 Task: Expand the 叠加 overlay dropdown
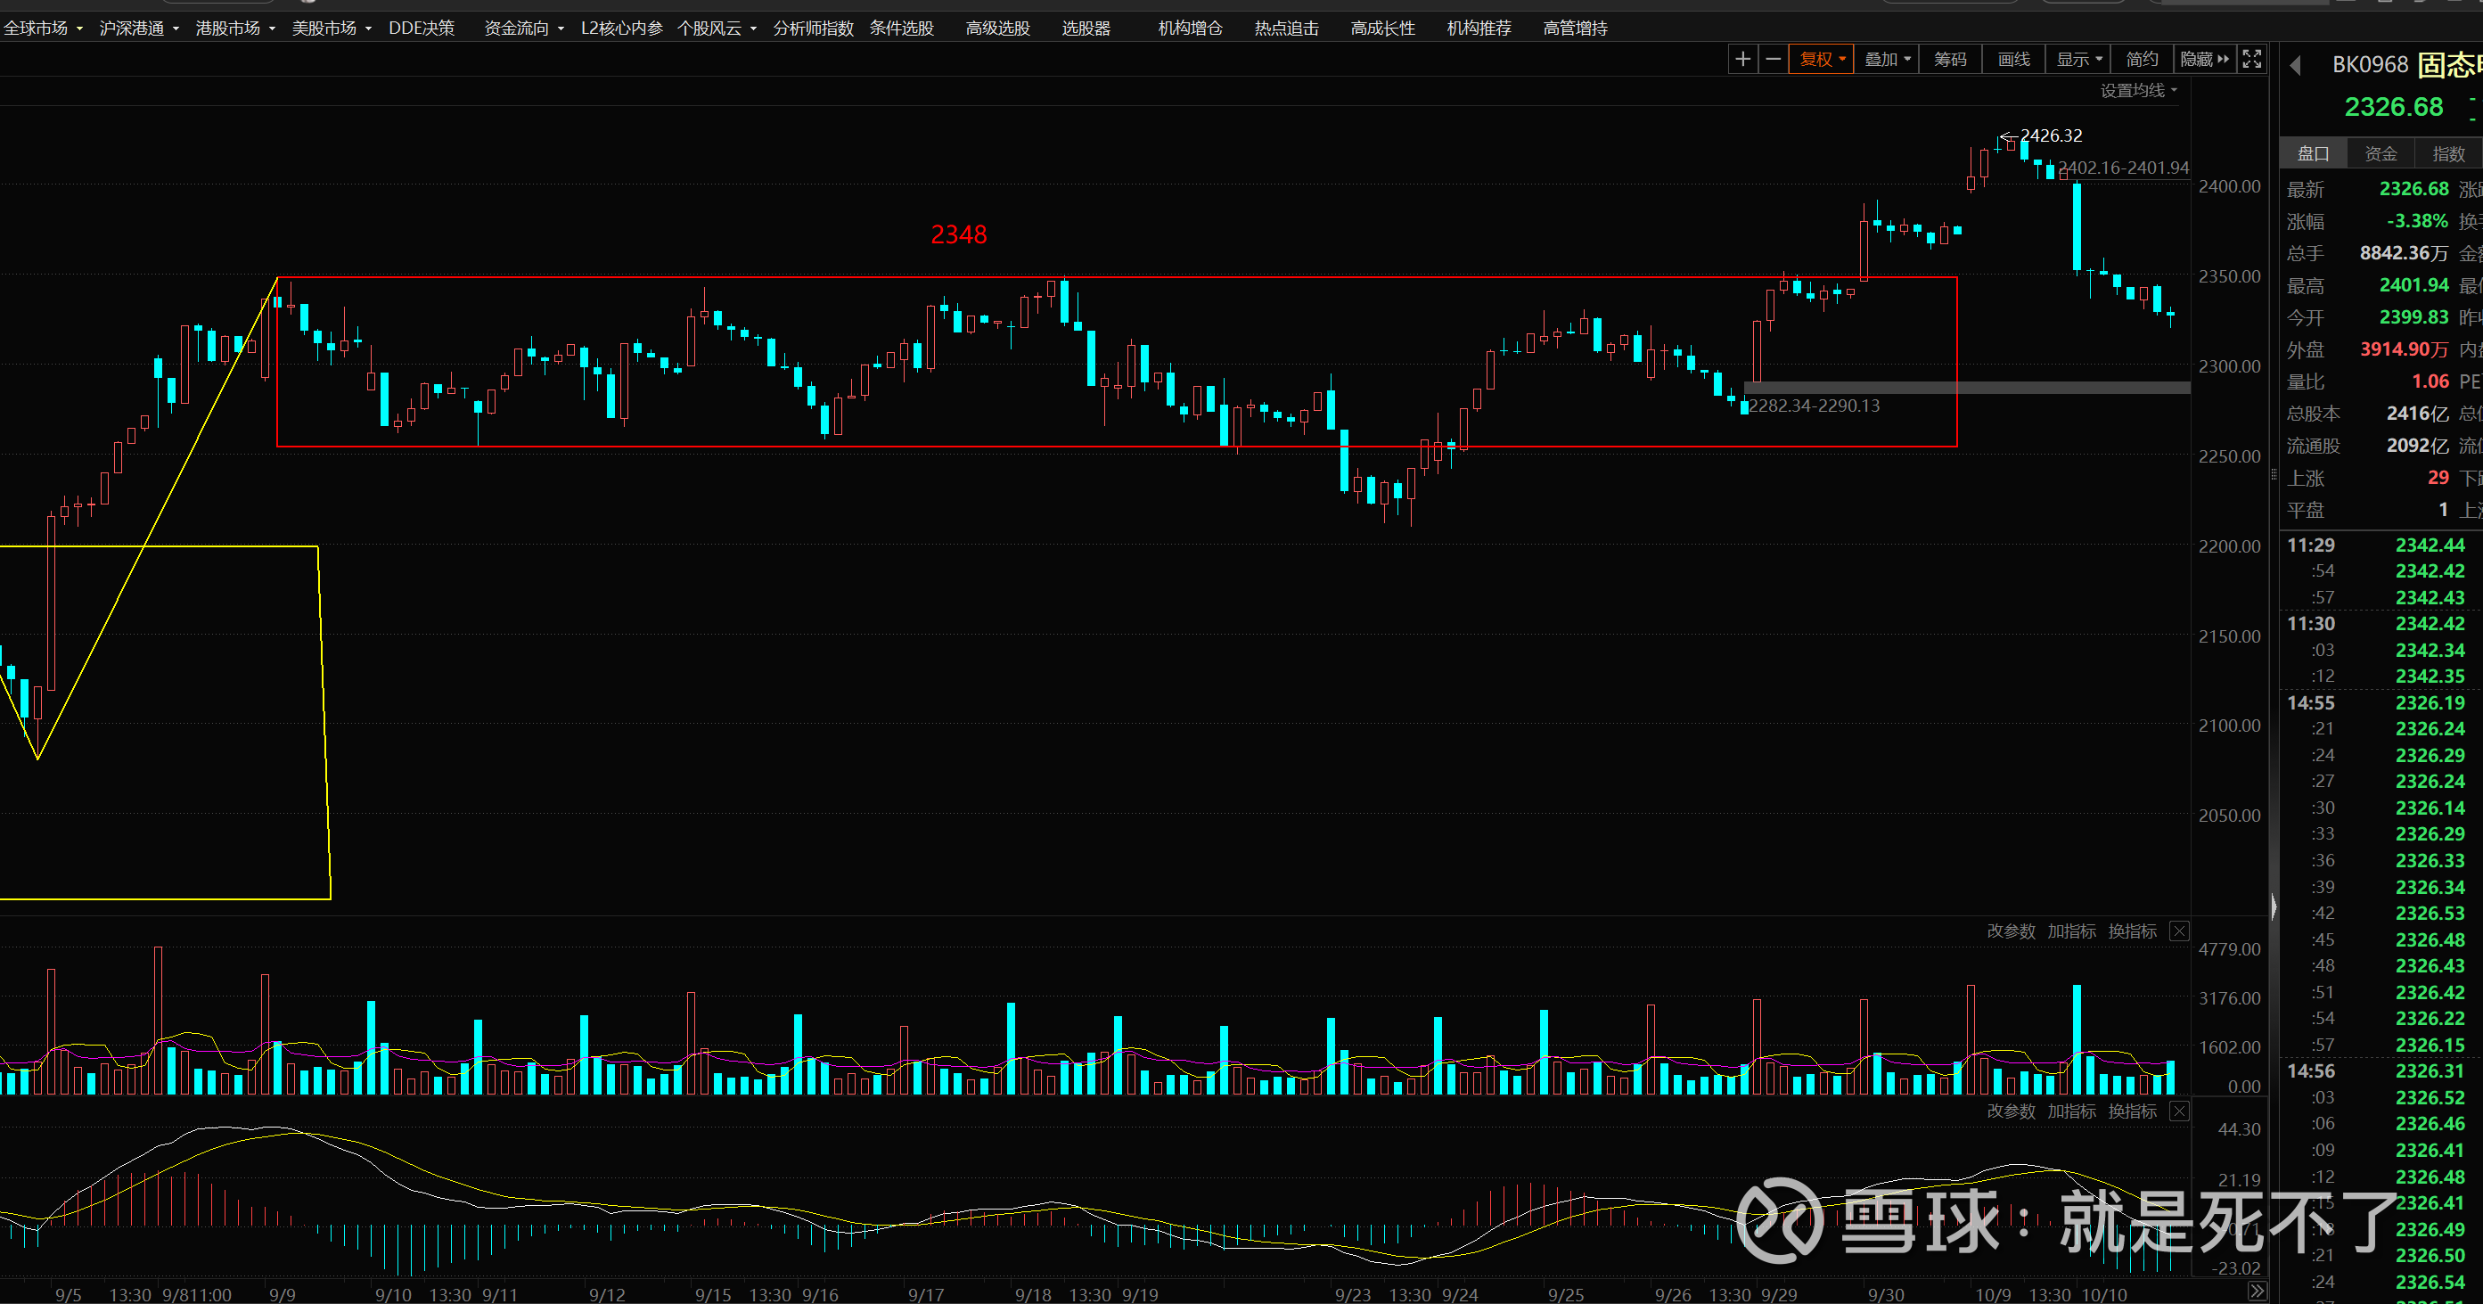[x=1887, y=60]
